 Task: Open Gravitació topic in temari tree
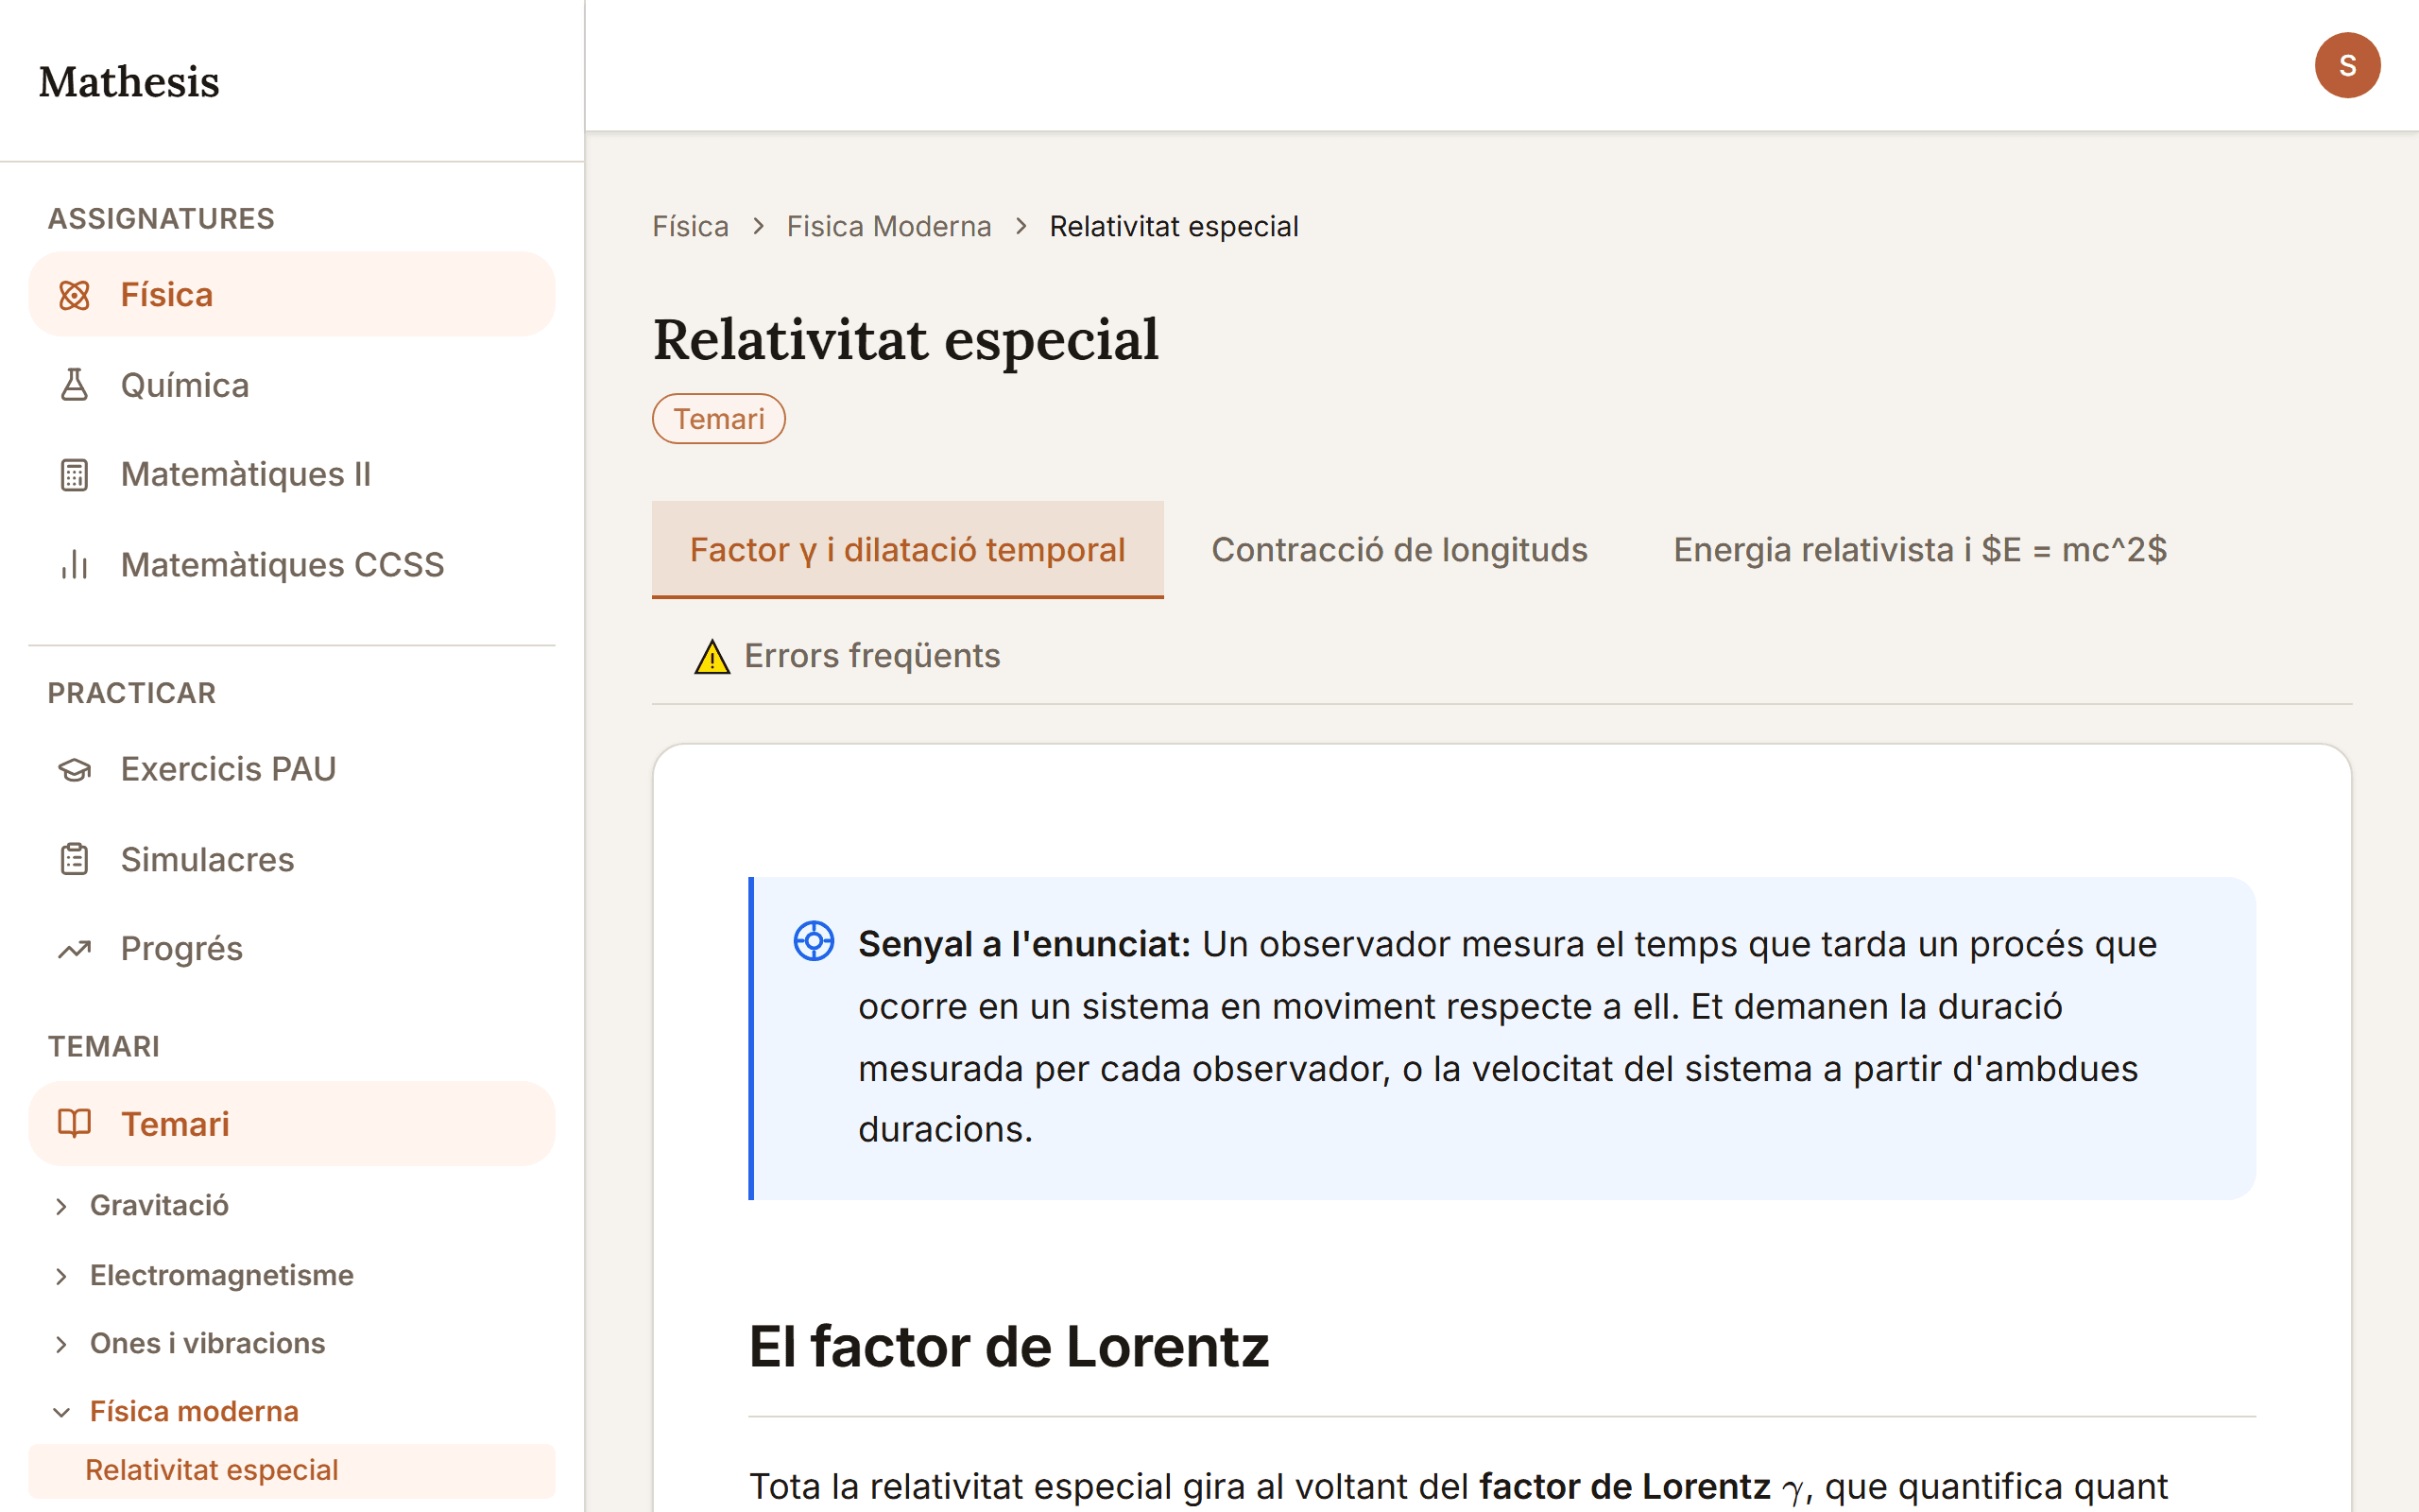click(159, 1206)
